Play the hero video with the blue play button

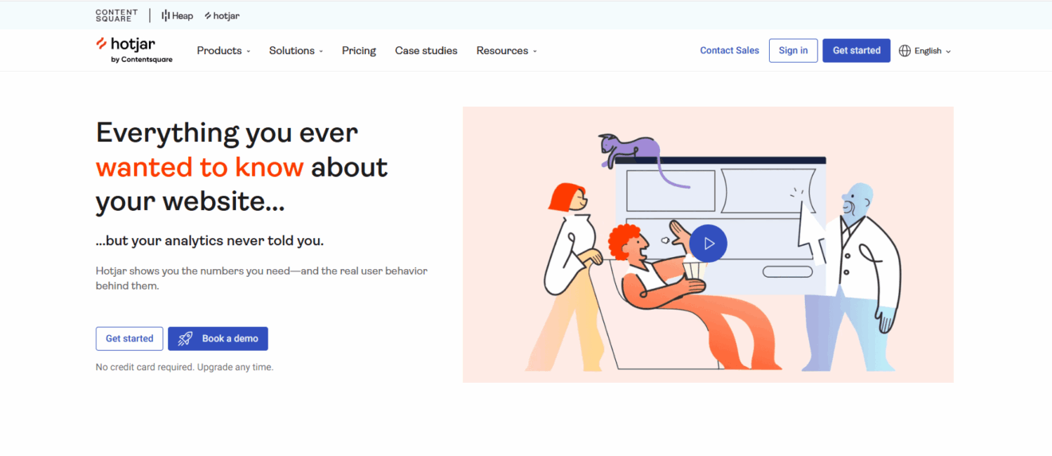[709, 244]
